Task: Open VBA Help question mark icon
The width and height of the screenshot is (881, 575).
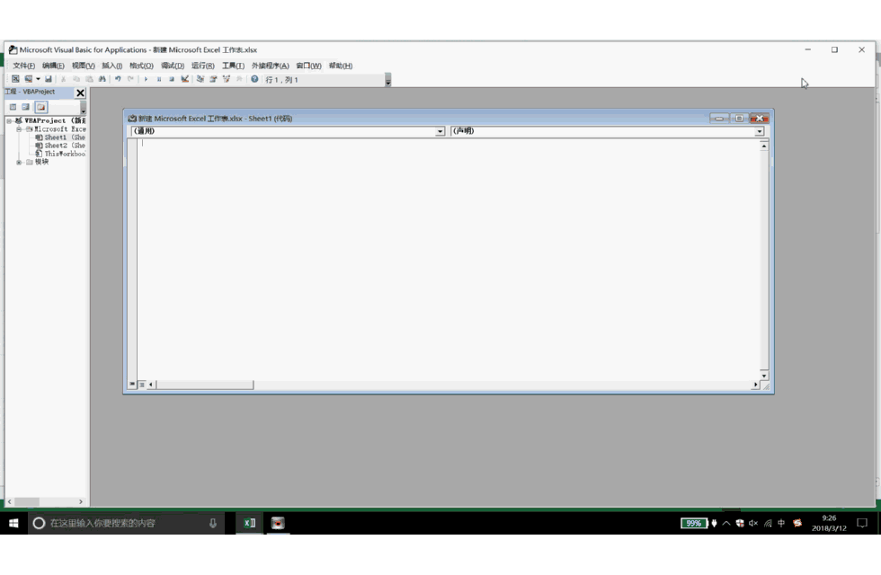Action: tap(254, 79)
